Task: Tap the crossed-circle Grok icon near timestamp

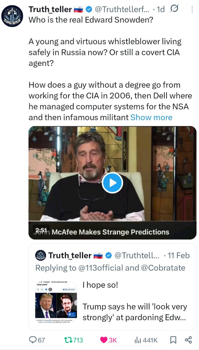Action: (175, 10)
